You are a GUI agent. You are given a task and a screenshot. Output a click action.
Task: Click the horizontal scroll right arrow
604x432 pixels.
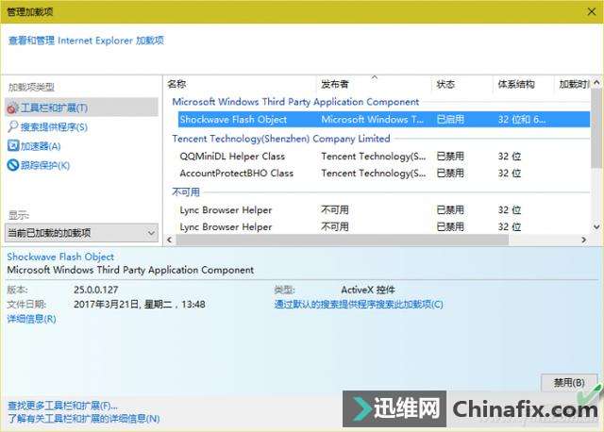tap(584, 240)
